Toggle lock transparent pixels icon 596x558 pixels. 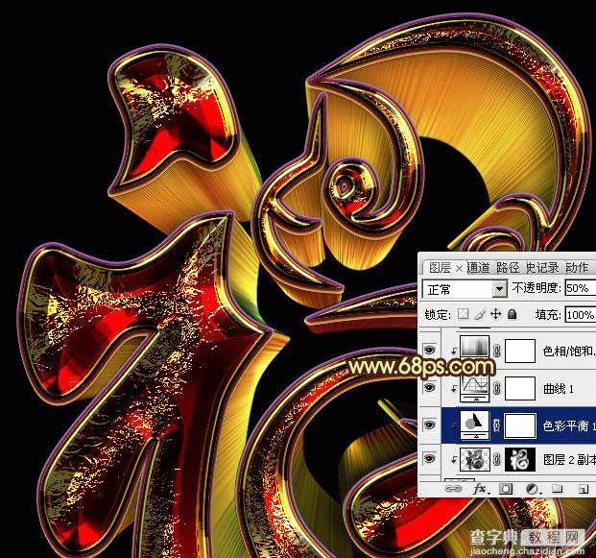click(463, 314)
